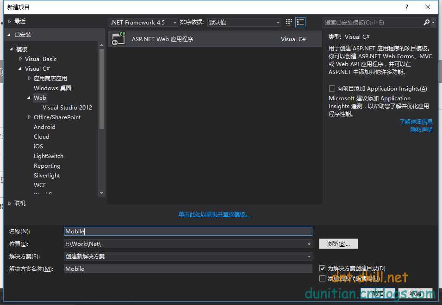This screenshot has width=442, height=305.
Task: Select the iOS template category
Action: pyautogui.click(x=38, y=146)
